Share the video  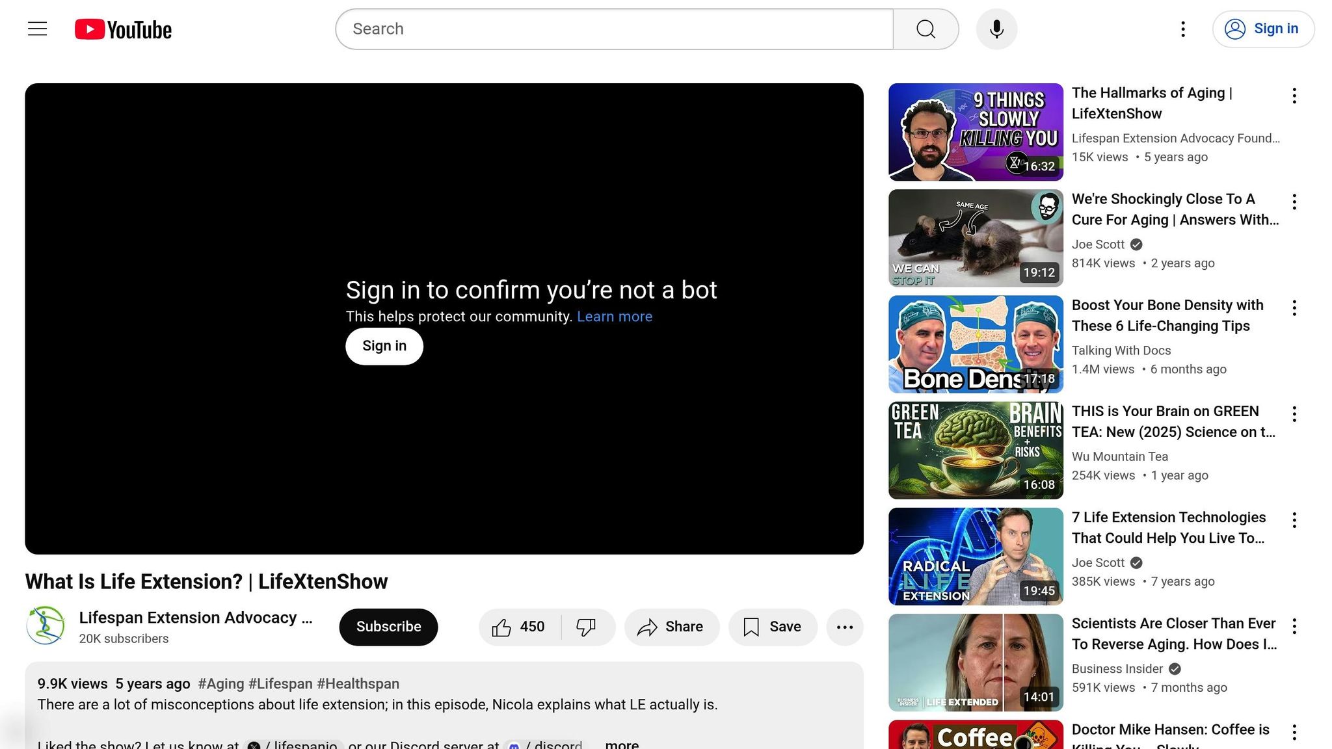672,627
